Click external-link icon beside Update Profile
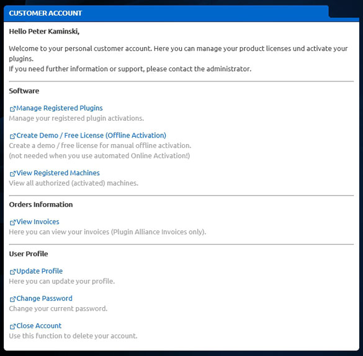Image resolution: width=363 pixels, height=356 pixels. (x=12, y=271)
